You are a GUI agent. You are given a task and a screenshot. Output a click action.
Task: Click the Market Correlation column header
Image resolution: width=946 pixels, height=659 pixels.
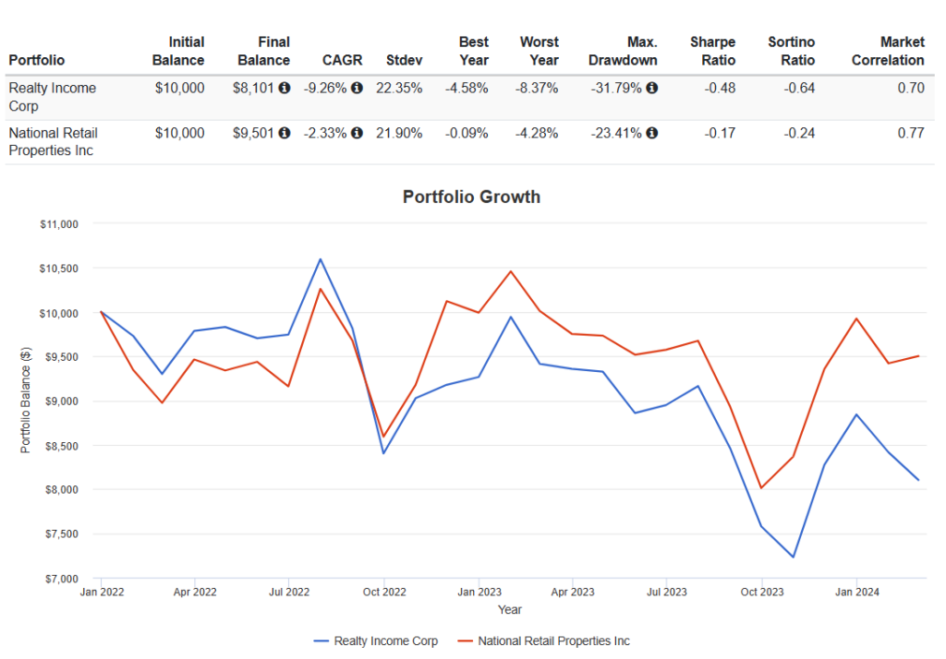click(x=888, y=52)
